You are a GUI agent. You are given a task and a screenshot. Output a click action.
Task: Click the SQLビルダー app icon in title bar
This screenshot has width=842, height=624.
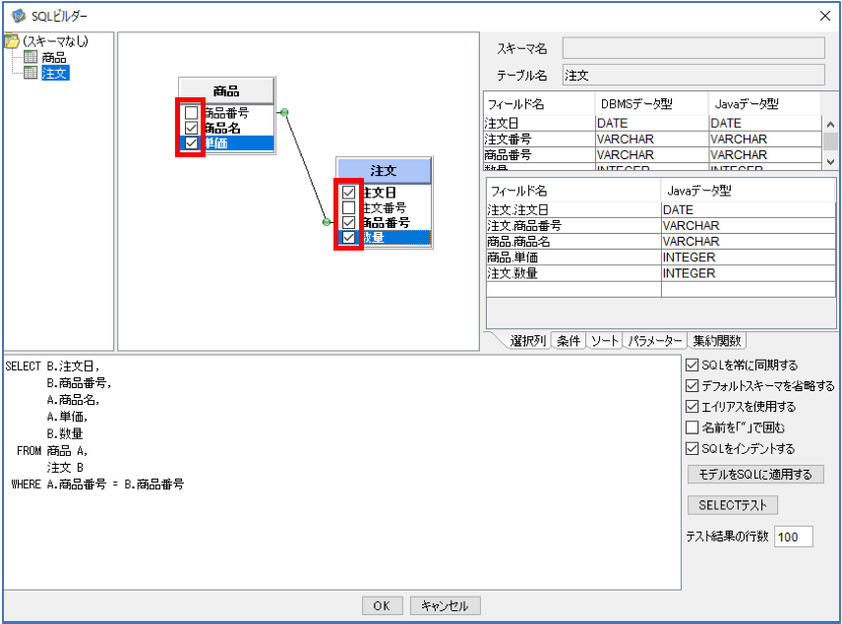19,16
